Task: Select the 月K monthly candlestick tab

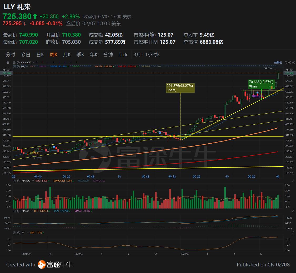Action: pyautogui.click(x=67, y=54)
